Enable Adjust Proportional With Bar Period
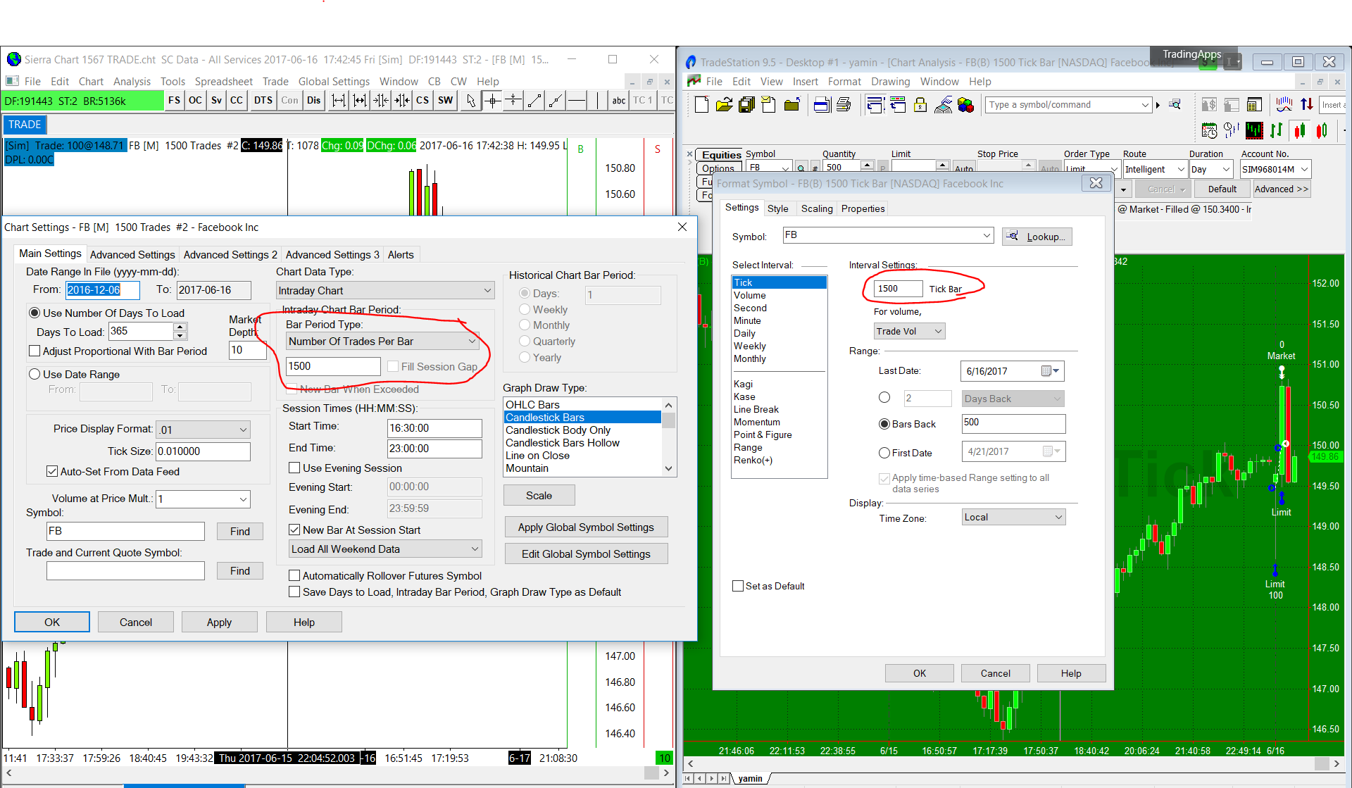This screenshot has height=788, width=1352. [x=34, y=351]
